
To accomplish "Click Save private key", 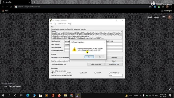I will click(114, 65).
